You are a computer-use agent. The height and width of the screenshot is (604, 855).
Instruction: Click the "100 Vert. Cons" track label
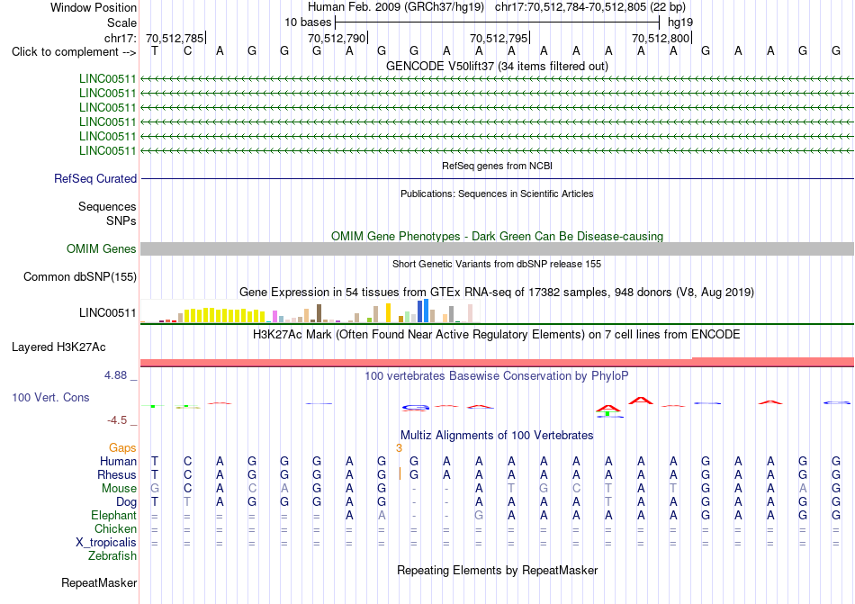pos(50,397)
